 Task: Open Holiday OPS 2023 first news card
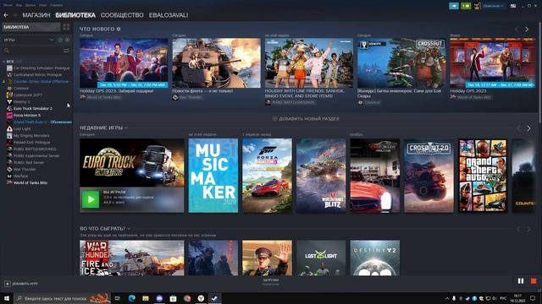[124, 62]
